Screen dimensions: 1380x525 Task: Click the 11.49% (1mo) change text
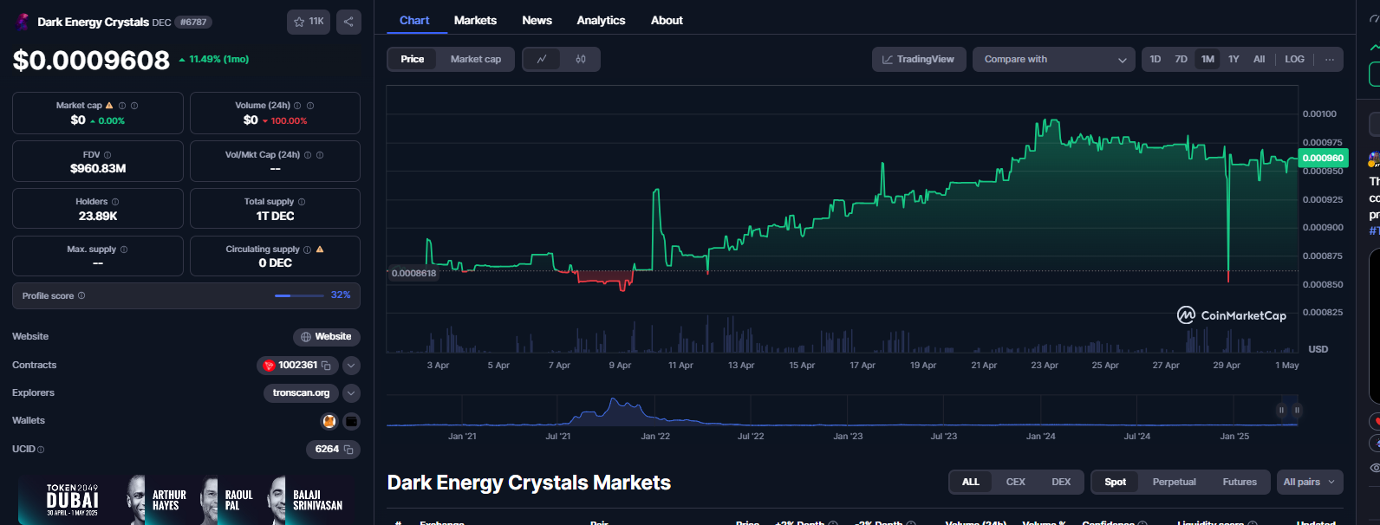pos(218,59)
